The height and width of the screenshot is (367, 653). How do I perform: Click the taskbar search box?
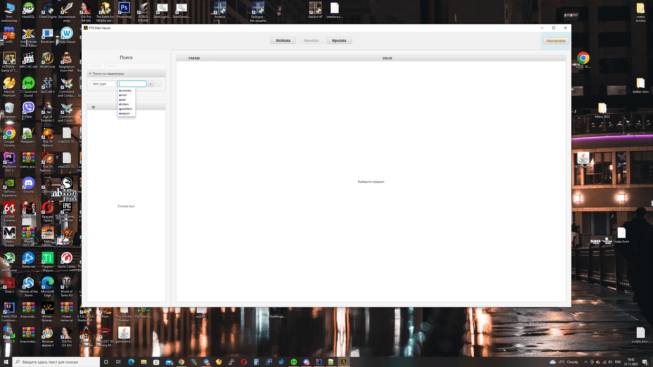[56, 362]
